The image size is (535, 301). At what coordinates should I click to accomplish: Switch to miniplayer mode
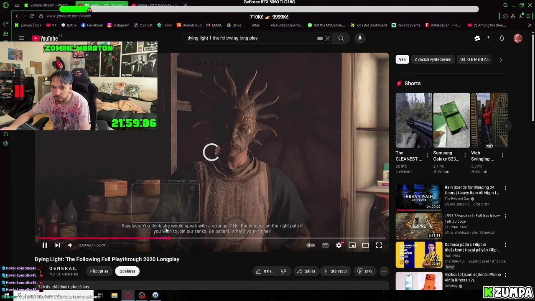(352, 245)
